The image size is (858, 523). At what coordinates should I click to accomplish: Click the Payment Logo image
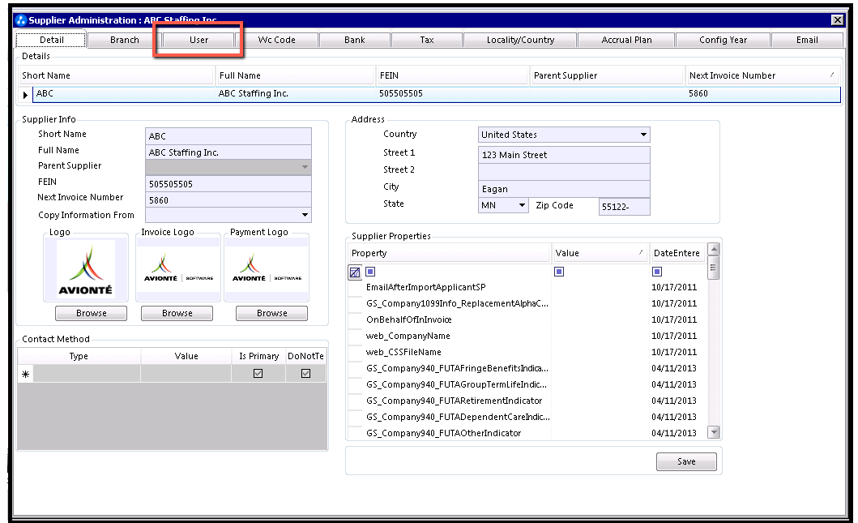coord(267,268)
